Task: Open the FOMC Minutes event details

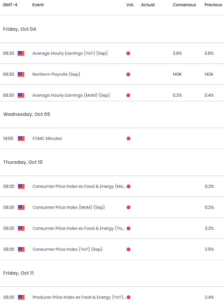Action: point(47,138)
